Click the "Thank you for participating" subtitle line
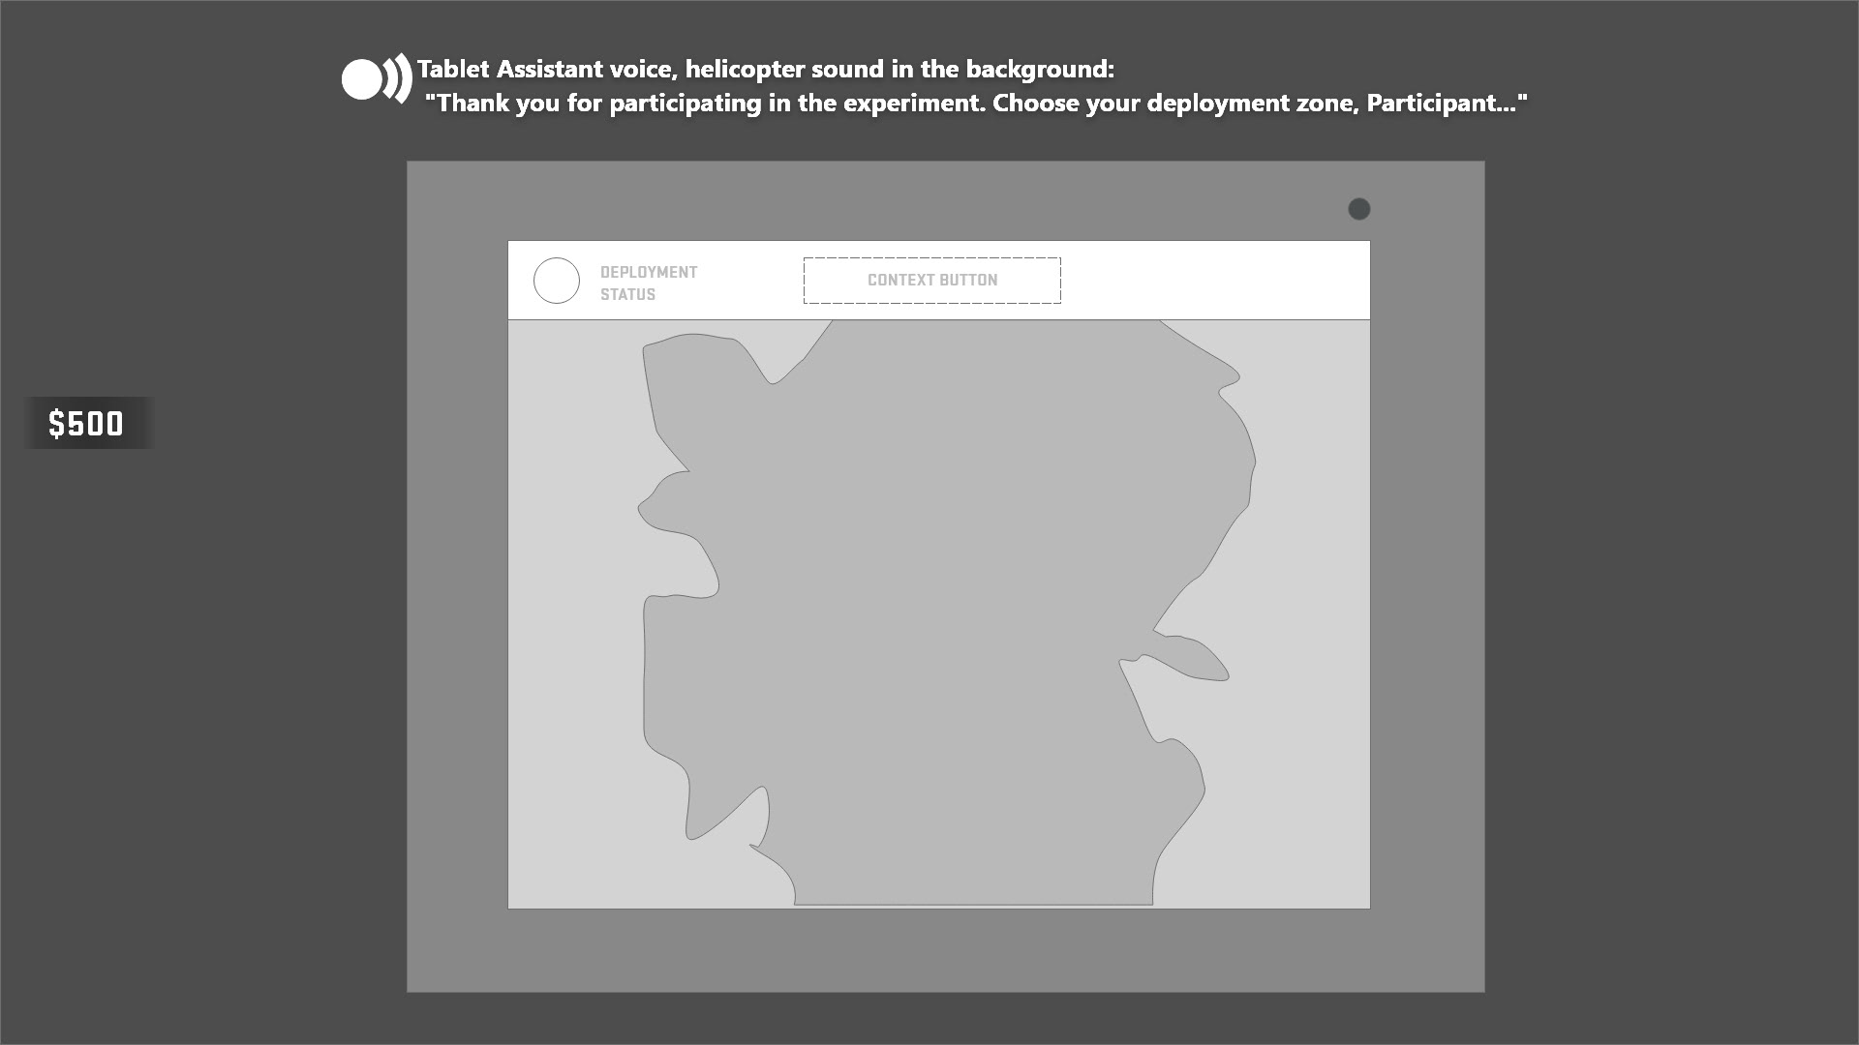 (x=976, y=104)
